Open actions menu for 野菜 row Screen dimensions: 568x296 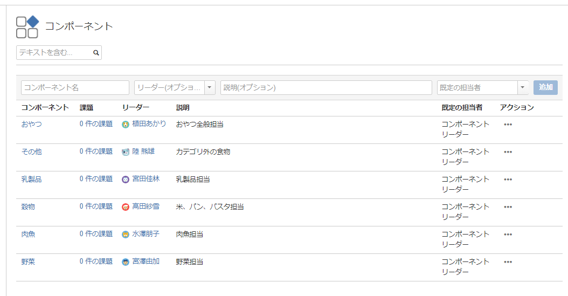pyautogui.click(x=508, y=263)
